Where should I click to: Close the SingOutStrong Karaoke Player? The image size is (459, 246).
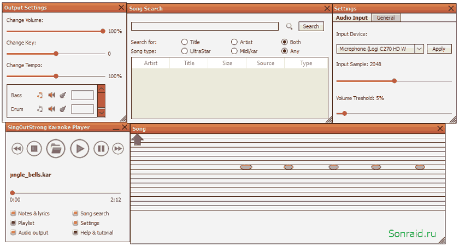125,127
